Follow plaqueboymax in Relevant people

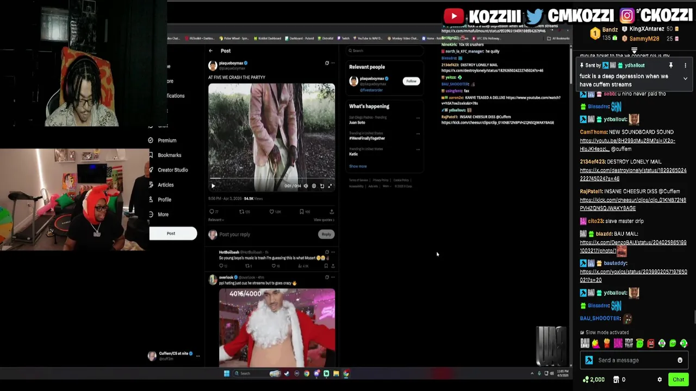(411, 81)
